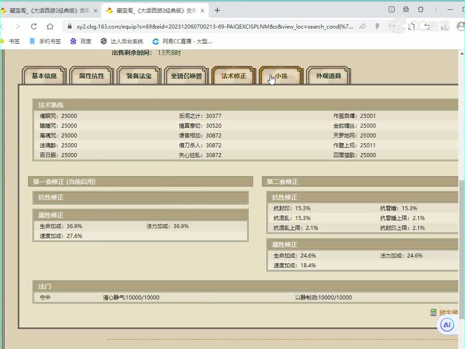The width and height of the screenshot is (465, 349).
Task: Open the 达人后台系统 bookmark
Action: coord(122,41)
